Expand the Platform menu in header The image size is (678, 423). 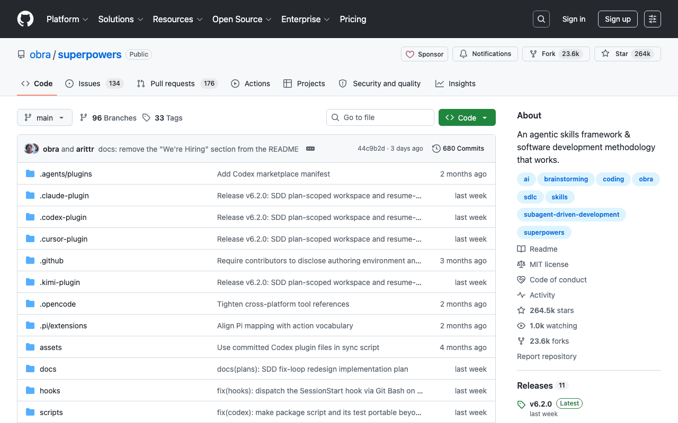(x=67, y=19)
